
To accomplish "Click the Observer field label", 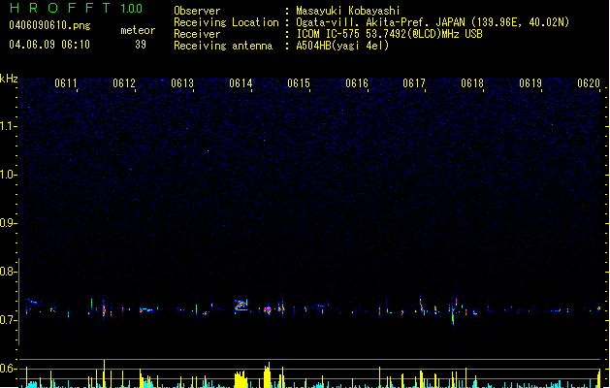I will 197,11.
